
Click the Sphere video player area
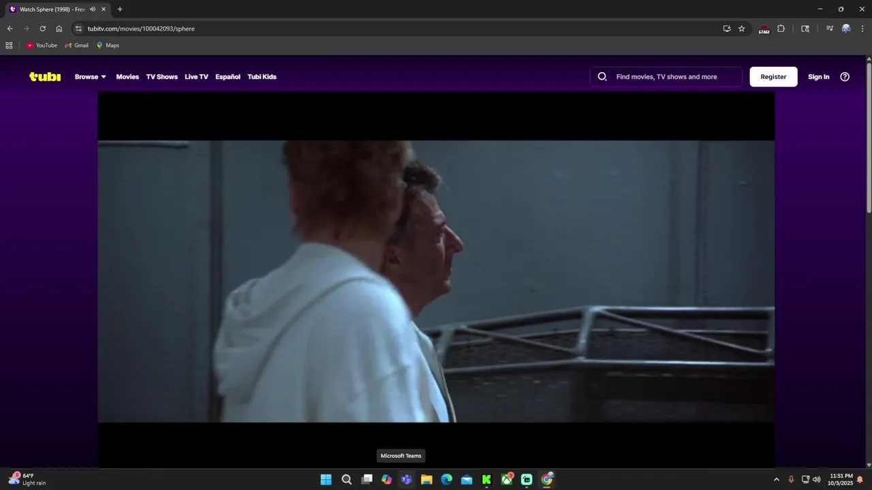coord(436,280)
